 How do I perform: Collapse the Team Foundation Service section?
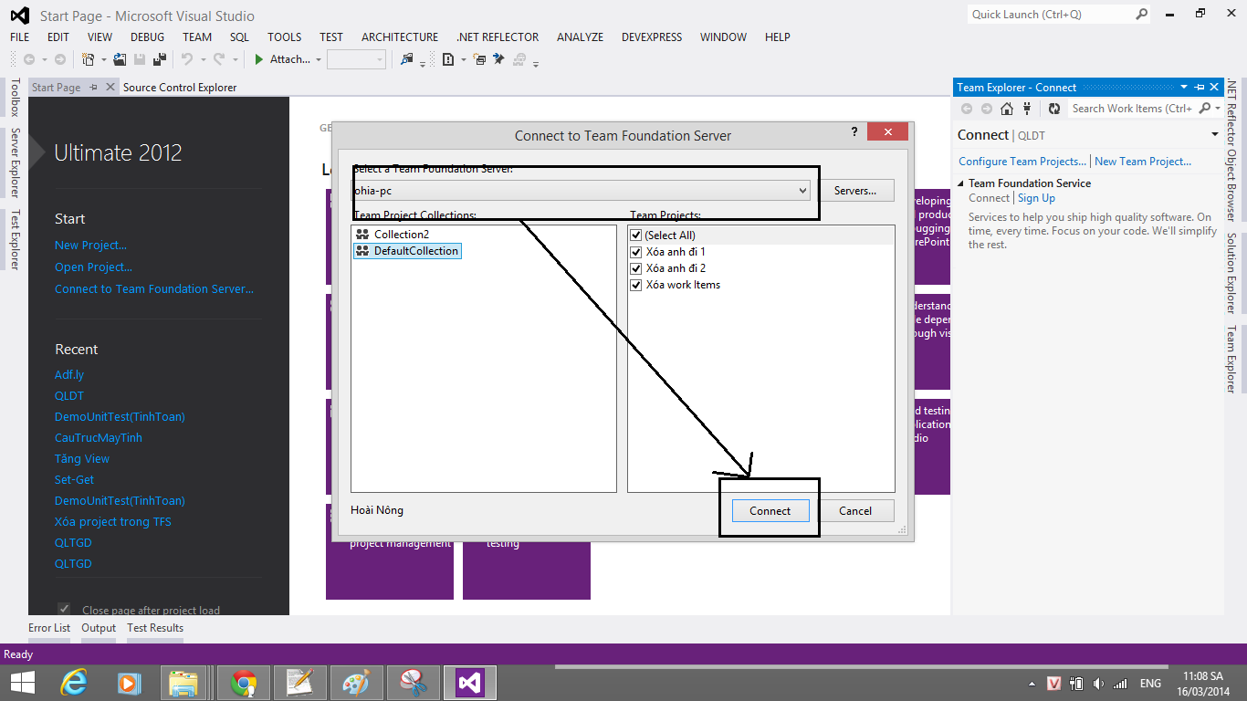coord(960,183)
